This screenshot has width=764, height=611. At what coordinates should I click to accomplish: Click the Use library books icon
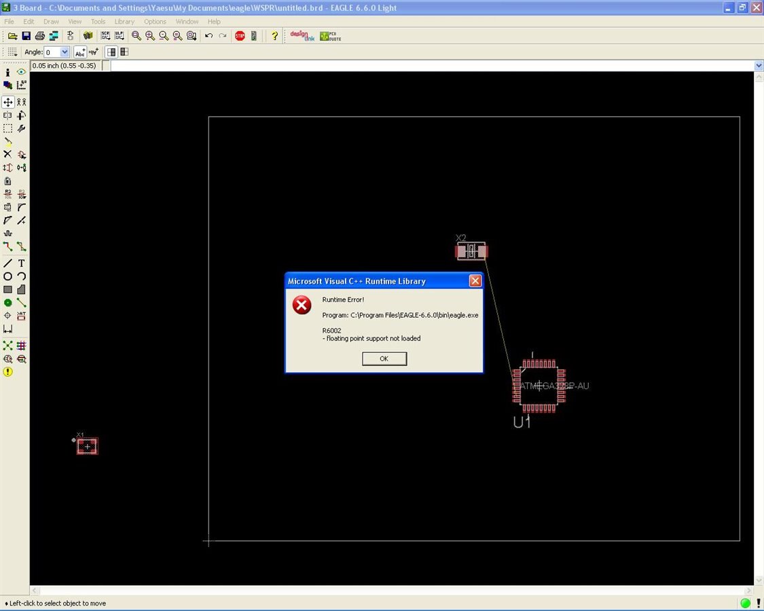pos(88,36)
